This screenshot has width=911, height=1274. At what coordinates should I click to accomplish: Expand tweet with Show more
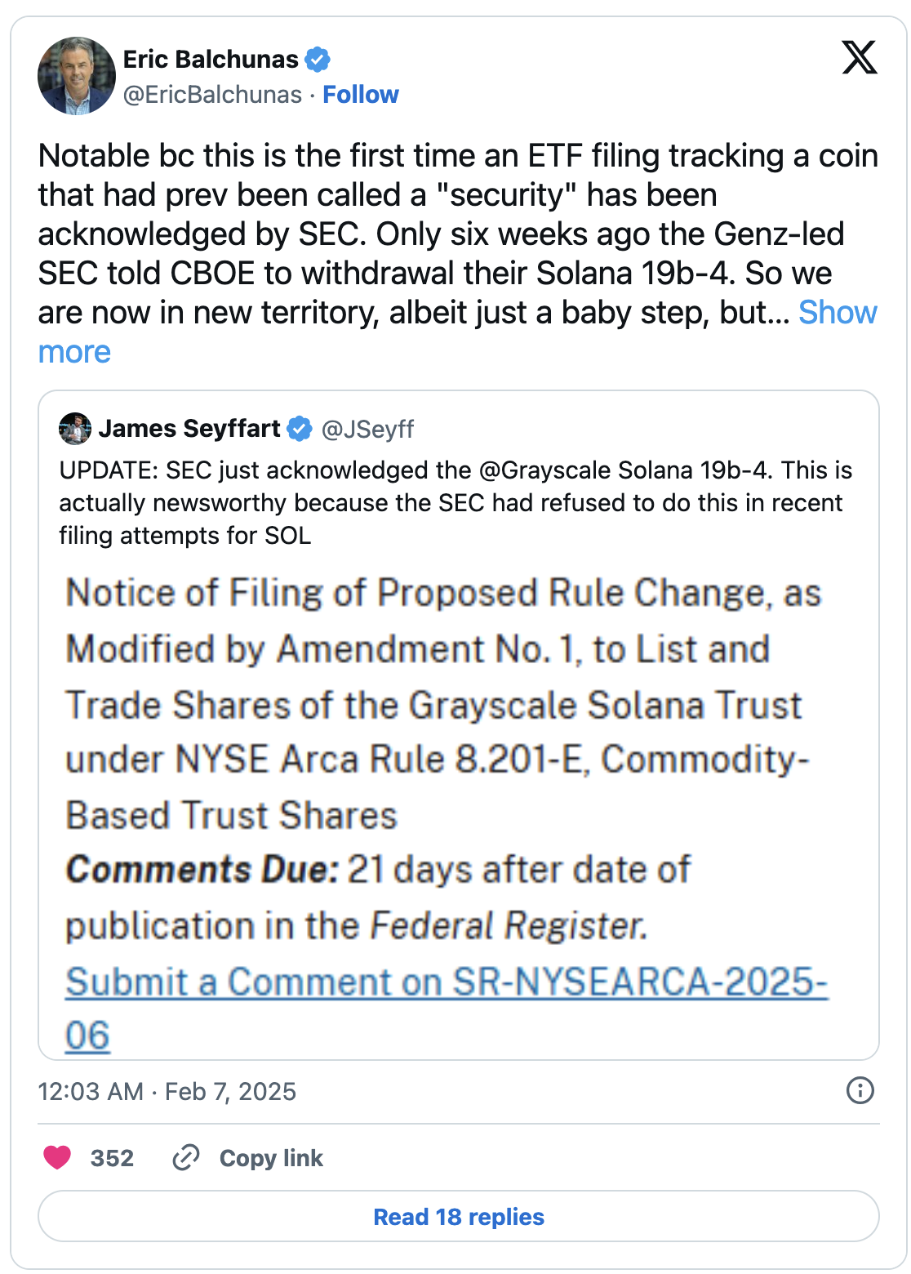click(837, 313)
